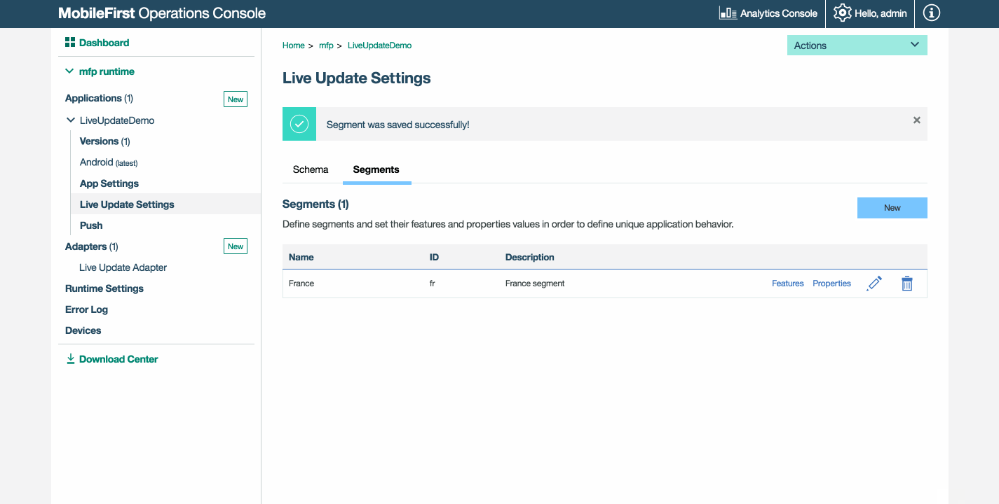
Task: Open Adapters (1) in sidebar
Action: (x=92, y=246)
